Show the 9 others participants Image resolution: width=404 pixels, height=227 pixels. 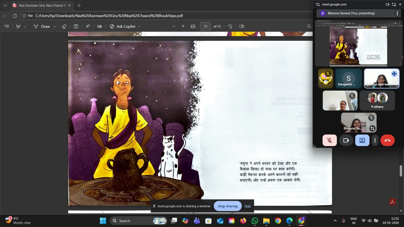377,101
